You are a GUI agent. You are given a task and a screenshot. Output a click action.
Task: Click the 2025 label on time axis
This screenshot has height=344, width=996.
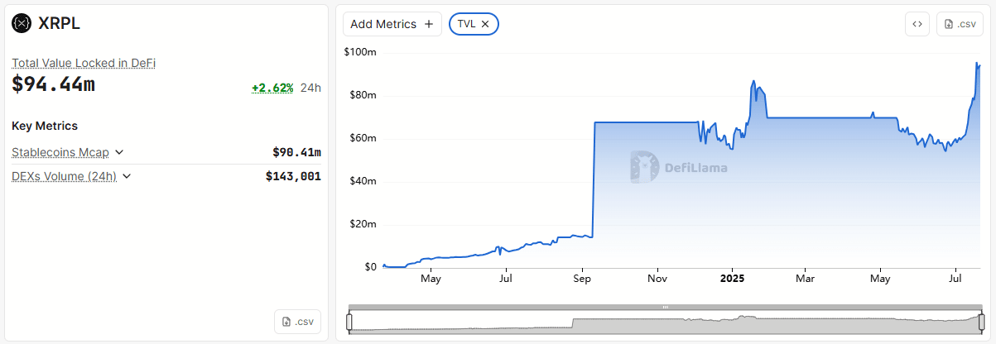pyautogui.click(x=732, y=279)
